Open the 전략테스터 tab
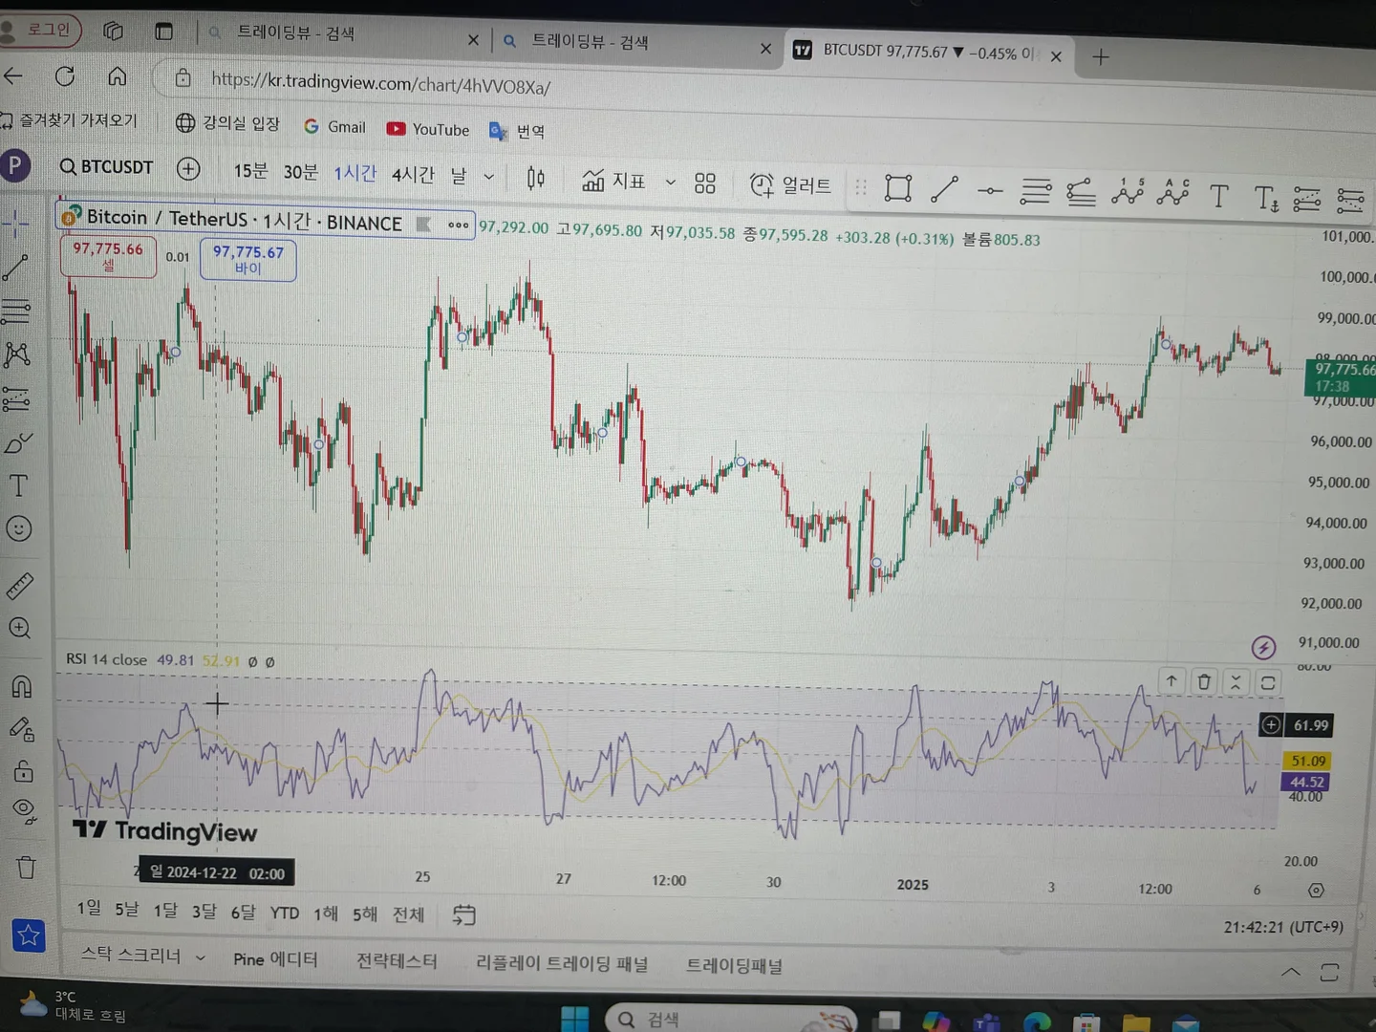Screen dimensions: 1376x1032 (x=397, y=961)
